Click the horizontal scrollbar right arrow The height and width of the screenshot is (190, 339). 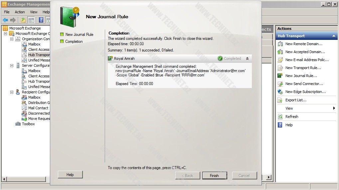(269, 177)
